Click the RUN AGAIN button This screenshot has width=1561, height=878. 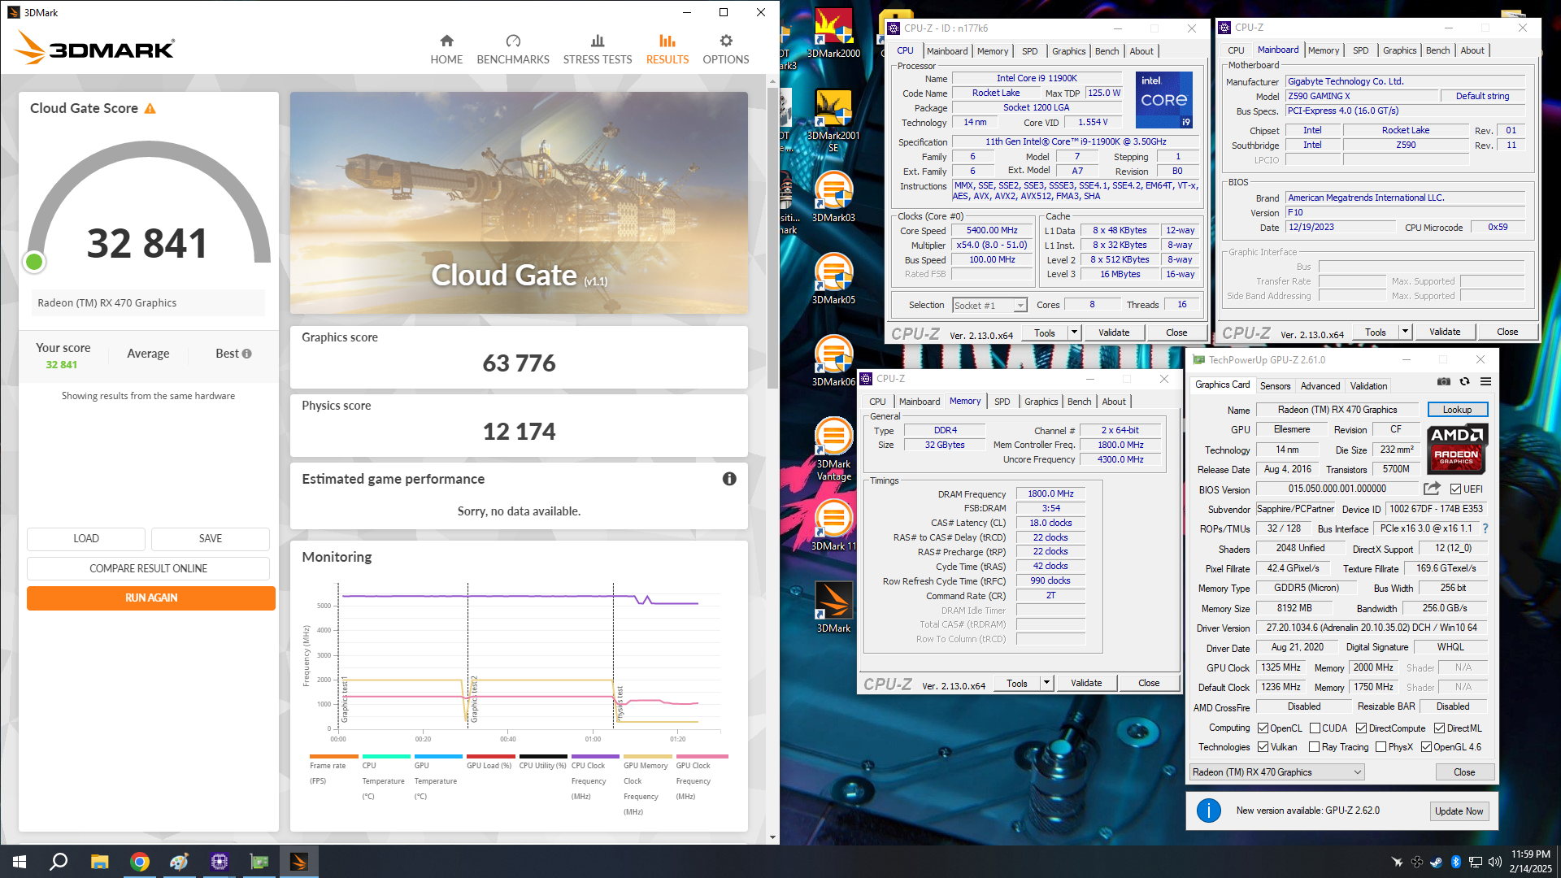coord(151,598)
